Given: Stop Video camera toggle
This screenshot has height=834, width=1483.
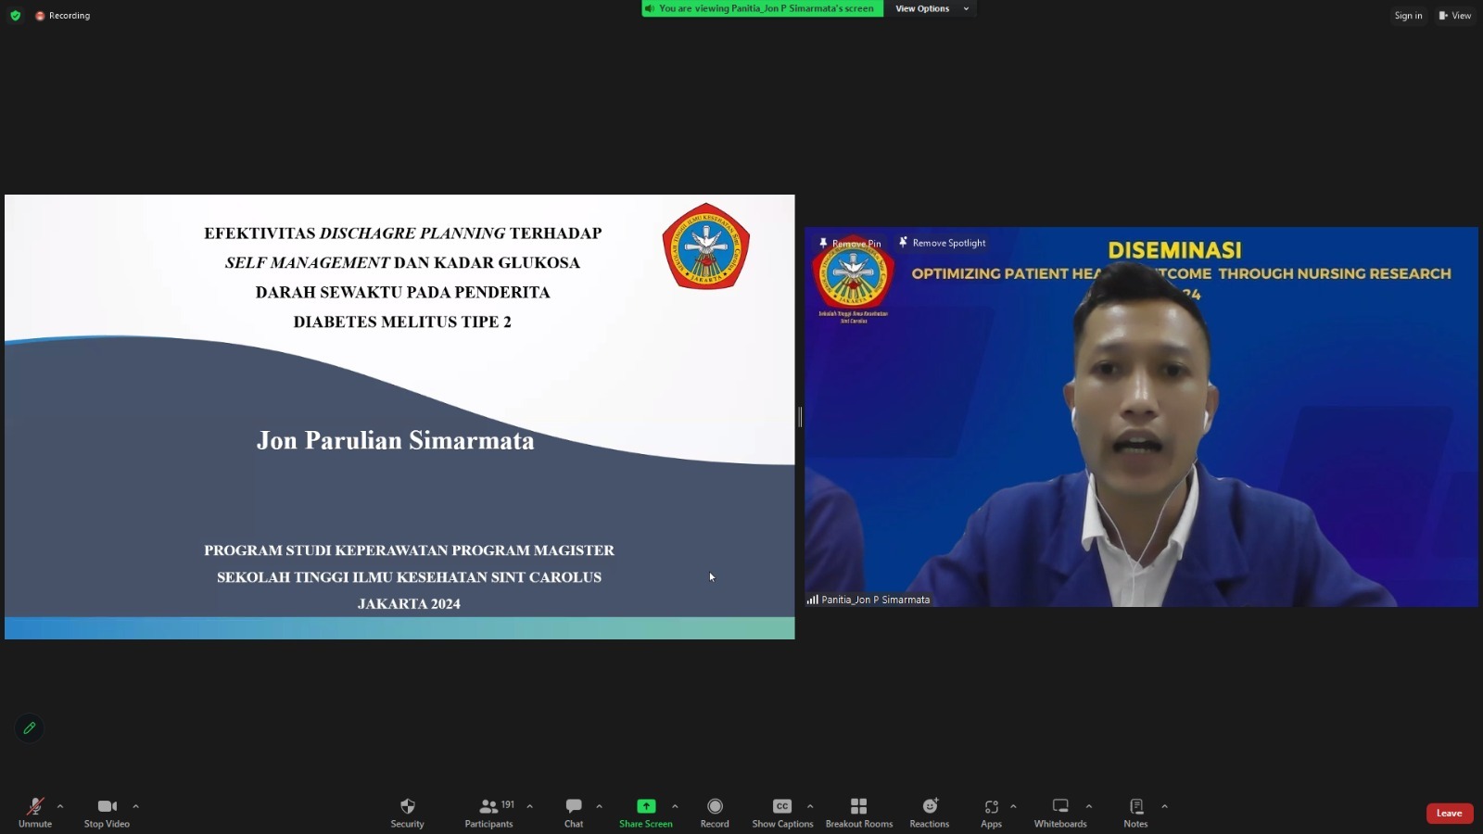Looking at the screenshot, I should tap(107, 807).
